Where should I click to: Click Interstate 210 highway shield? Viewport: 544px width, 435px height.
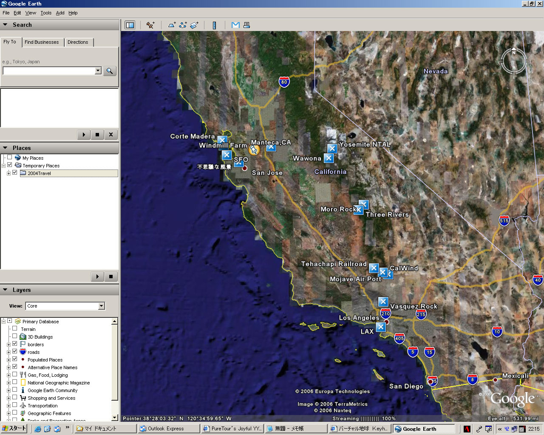385,314
